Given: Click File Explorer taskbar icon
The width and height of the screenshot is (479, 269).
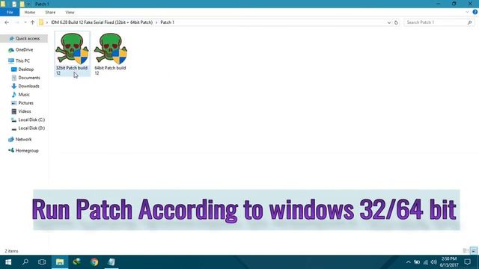Looking at the screenshot, I should pyautogui.click(x=60, y=262).
